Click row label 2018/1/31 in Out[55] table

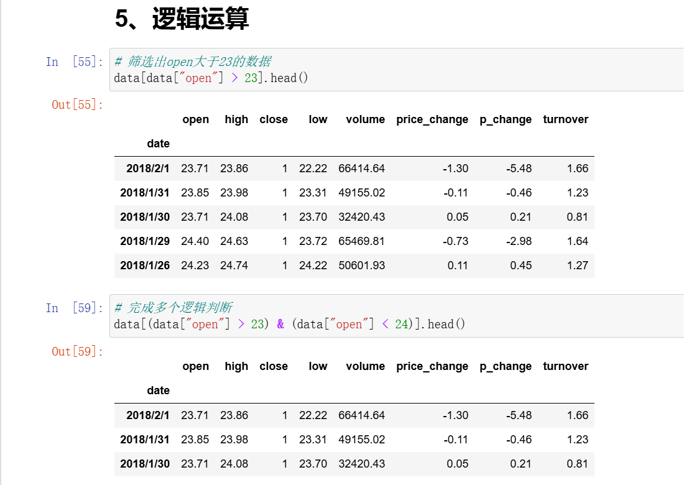coord(145,193)
